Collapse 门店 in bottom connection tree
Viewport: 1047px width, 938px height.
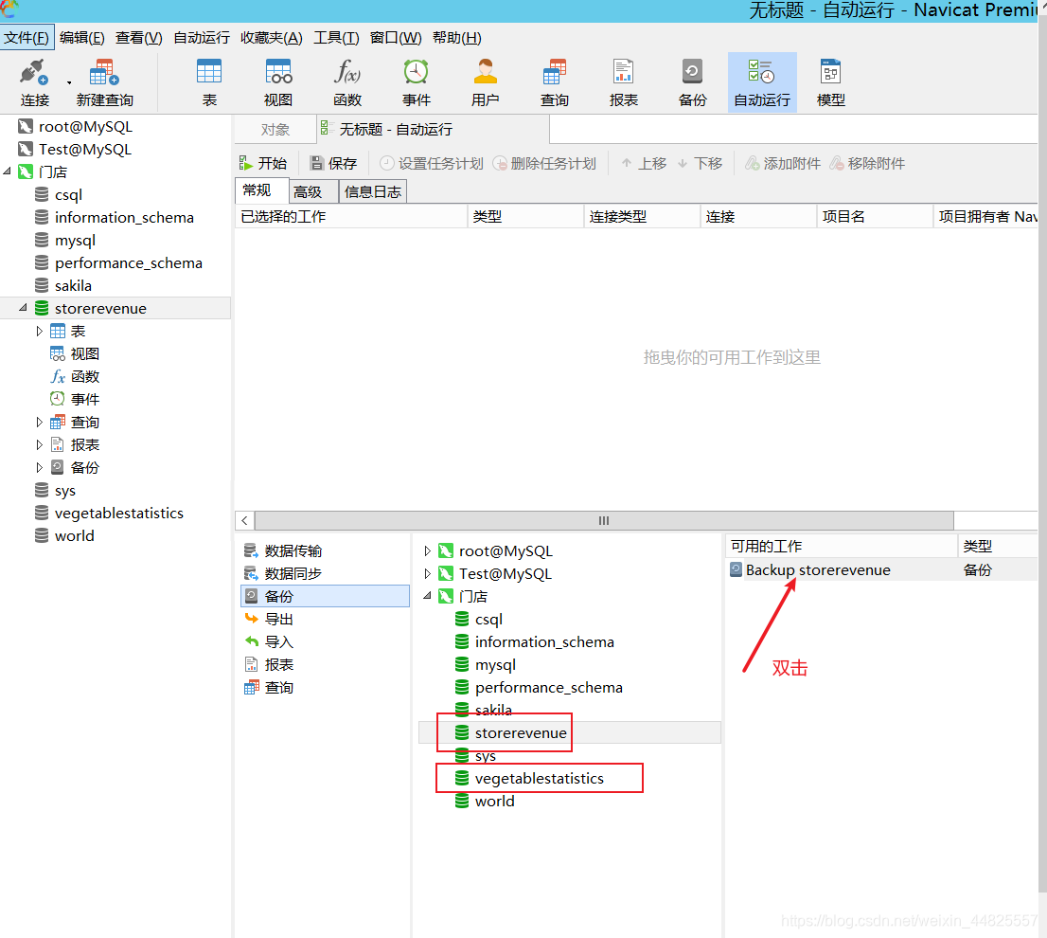coord(427,596)
